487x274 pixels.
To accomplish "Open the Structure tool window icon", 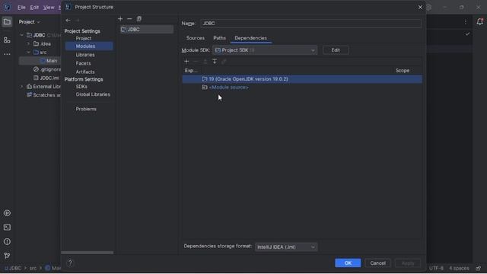I will pos(7,40).
